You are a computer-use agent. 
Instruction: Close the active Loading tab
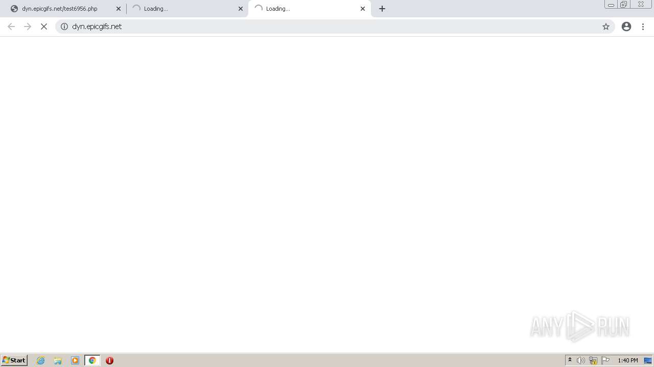click(363, 9)
